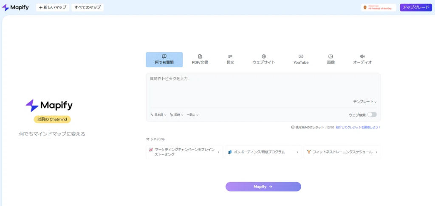Click the Mapify logo in header
Screen dimensions: 435x206
[15, 7]
